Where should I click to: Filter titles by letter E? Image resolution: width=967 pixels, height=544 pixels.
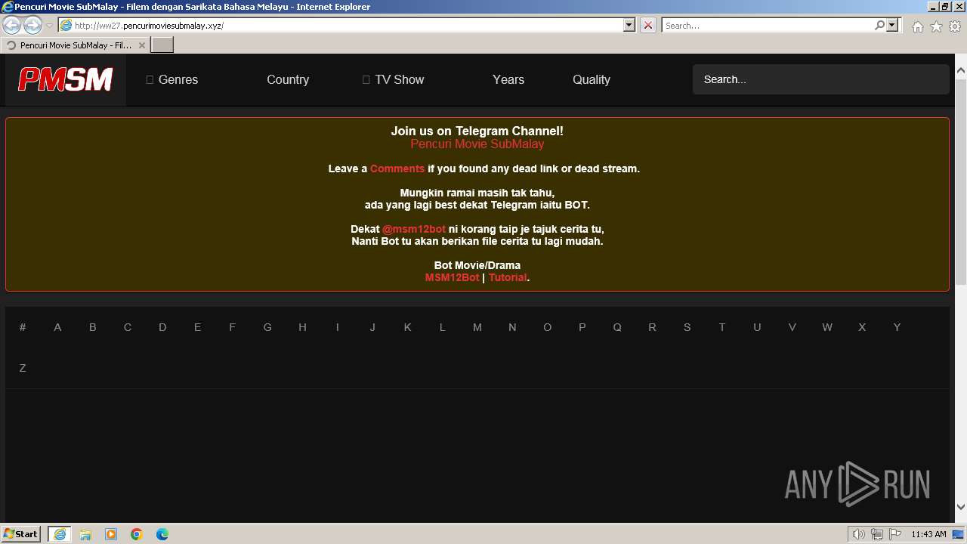point(197,327)
